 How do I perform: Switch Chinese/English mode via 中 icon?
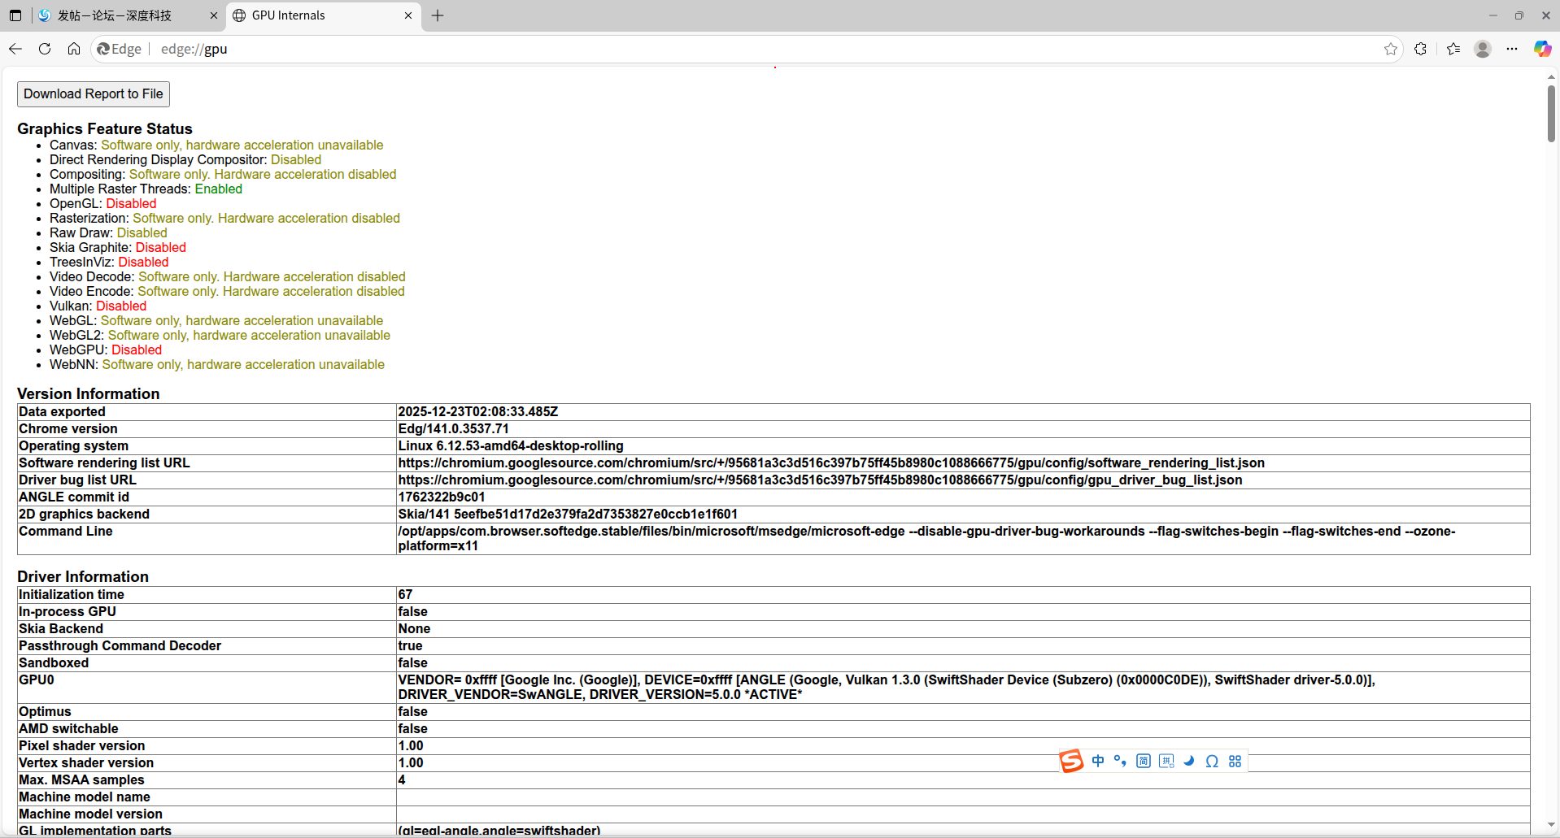1098,761
